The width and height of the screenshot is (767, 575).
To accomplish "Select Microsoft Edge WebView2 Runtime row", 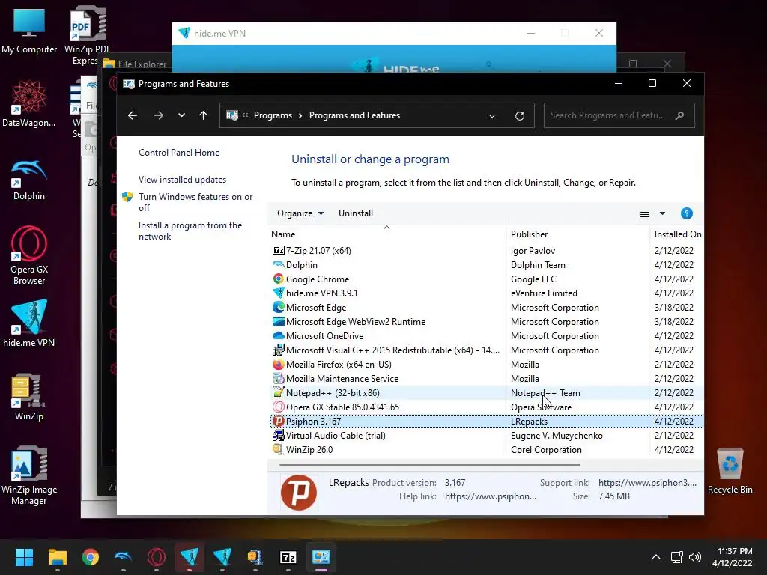I will [487, 322].
